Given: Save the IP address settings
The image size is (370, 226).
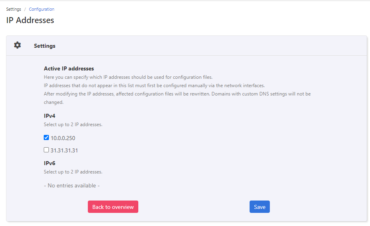Looking at the screenshot, I should click(x=260, y=207).
